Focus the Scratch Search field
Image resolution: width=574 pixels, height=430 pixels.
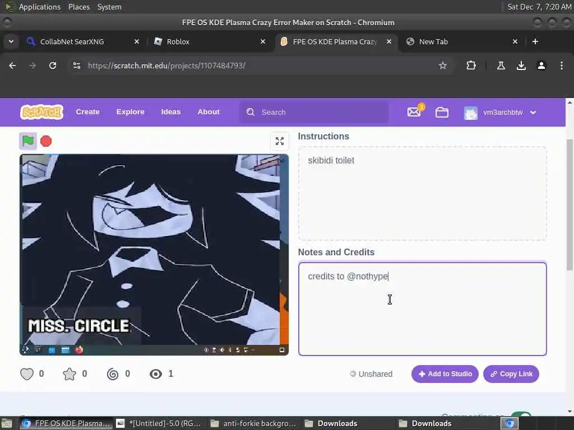314,112
